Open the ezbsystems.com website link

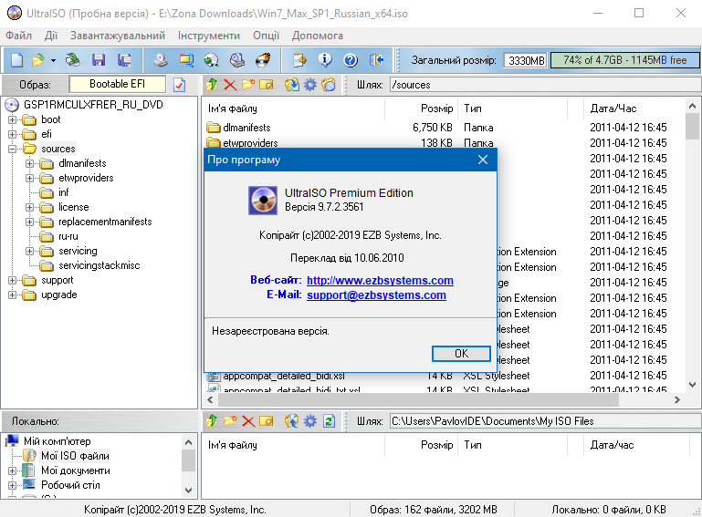380,281
